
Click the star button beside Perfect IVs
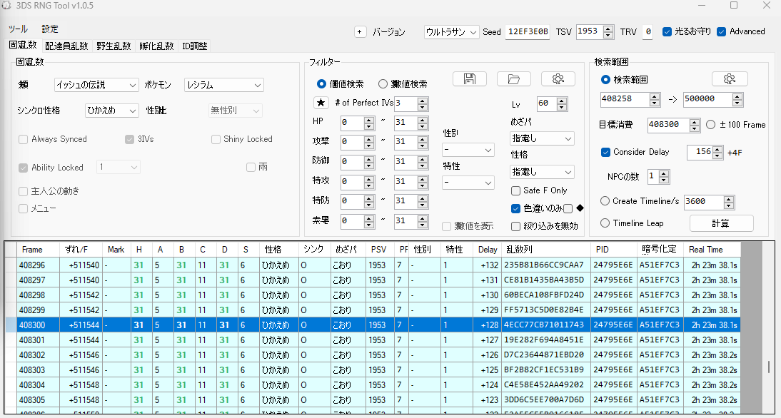click(x=321, y=103)
